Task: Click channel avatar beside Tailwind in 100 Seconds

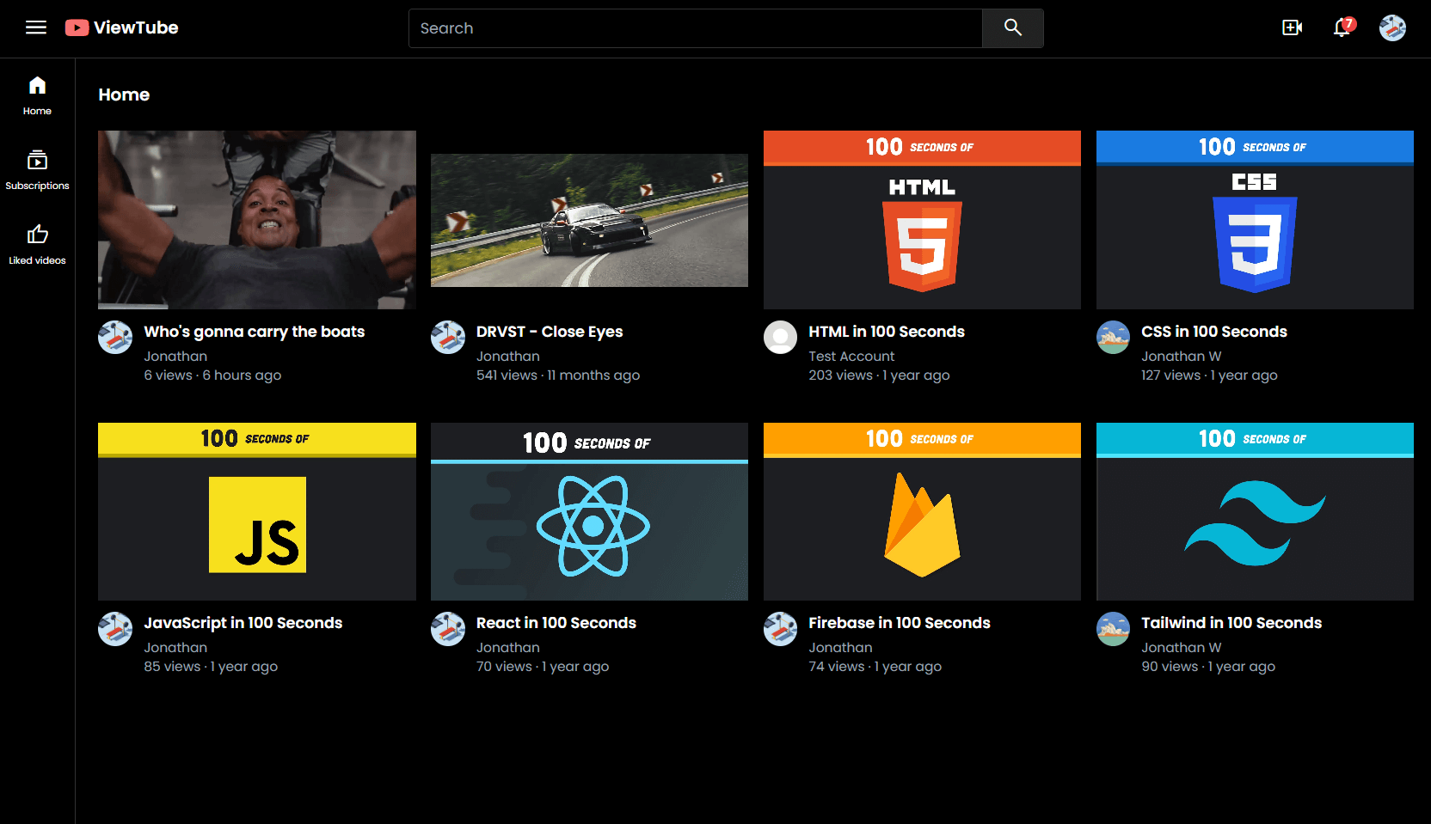Action: pyautogui.click(x=1114, y=629)
